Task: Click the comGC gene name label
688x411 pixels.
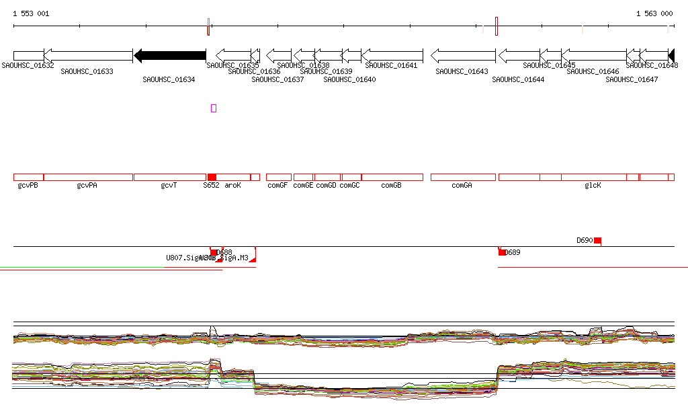Action: tap(349, 185)
